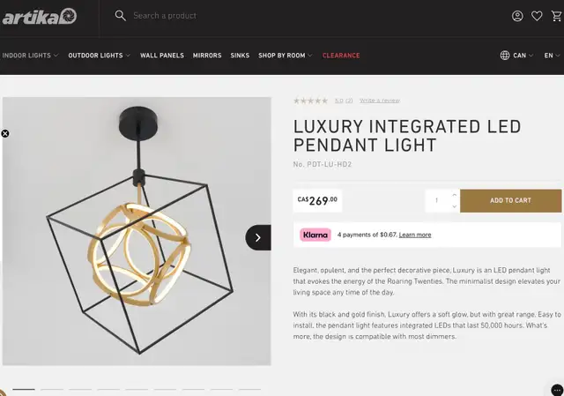Expand the Shop By Room menu
Screen dimensions: 564x396
pyautogui.click(x=285, y=56)
